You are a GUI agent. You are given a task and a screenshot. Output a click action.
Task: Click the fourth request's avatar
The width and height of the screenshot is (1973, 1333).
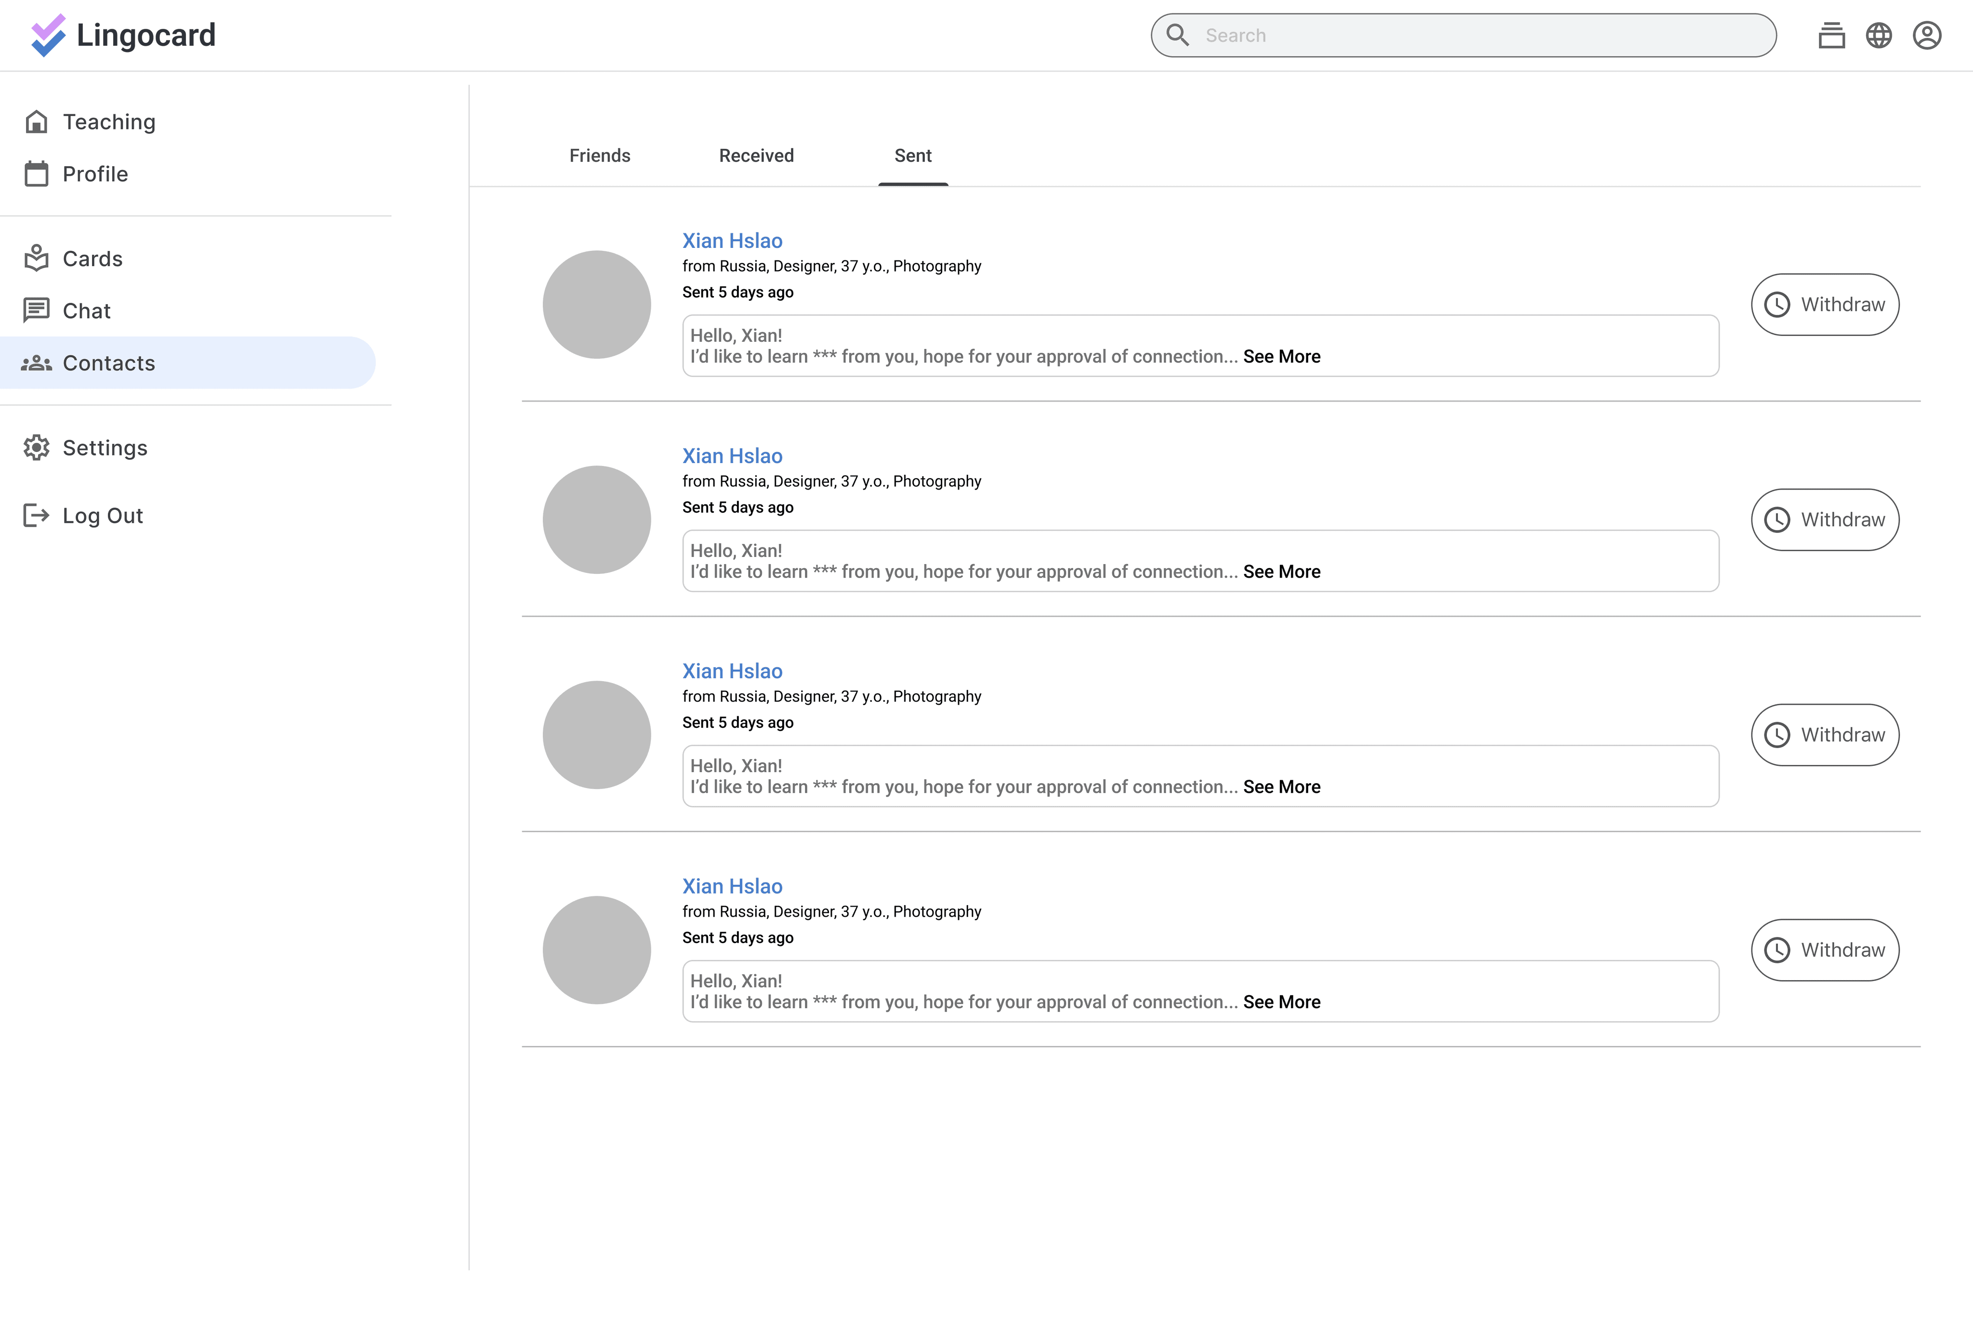click(597, 950)
